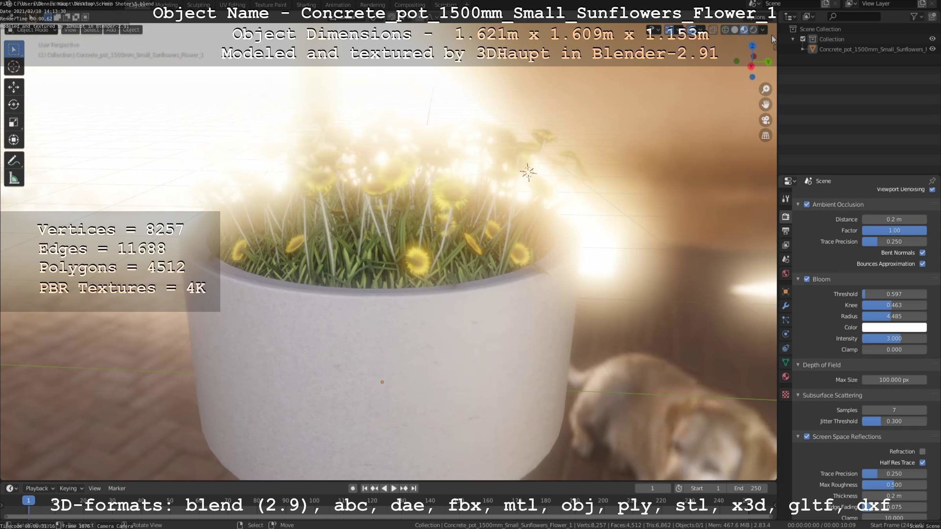Click the viewport zoom magnifier icon

click(765, 89)
